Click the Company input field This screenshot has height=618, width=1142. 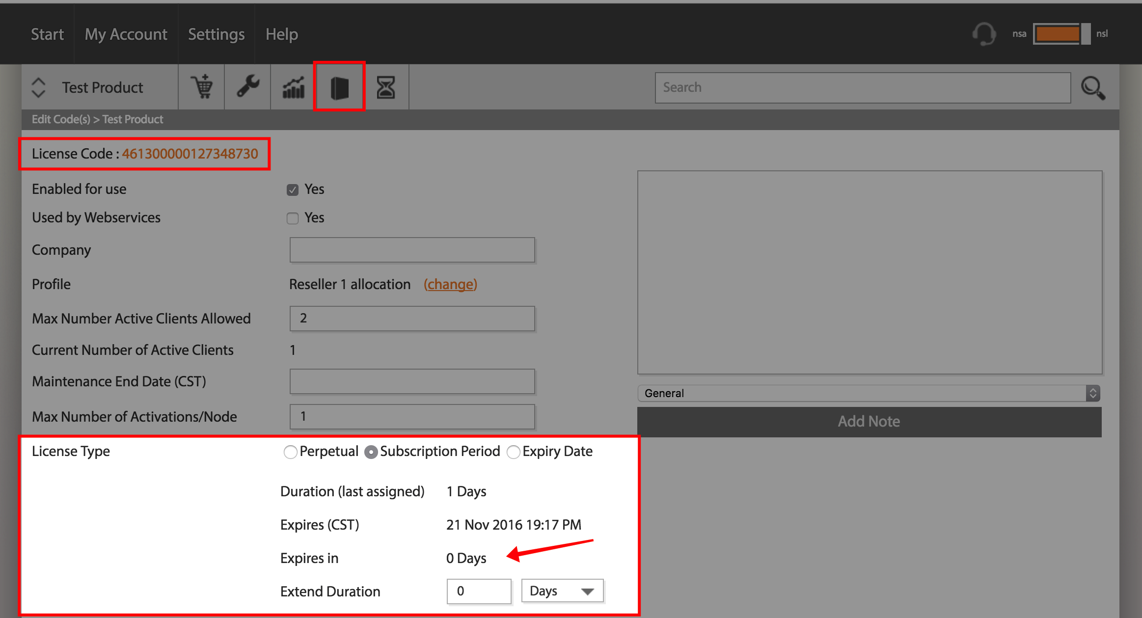412,250
